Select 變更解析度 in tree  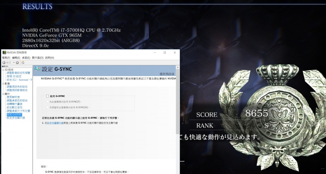(13, 97)
